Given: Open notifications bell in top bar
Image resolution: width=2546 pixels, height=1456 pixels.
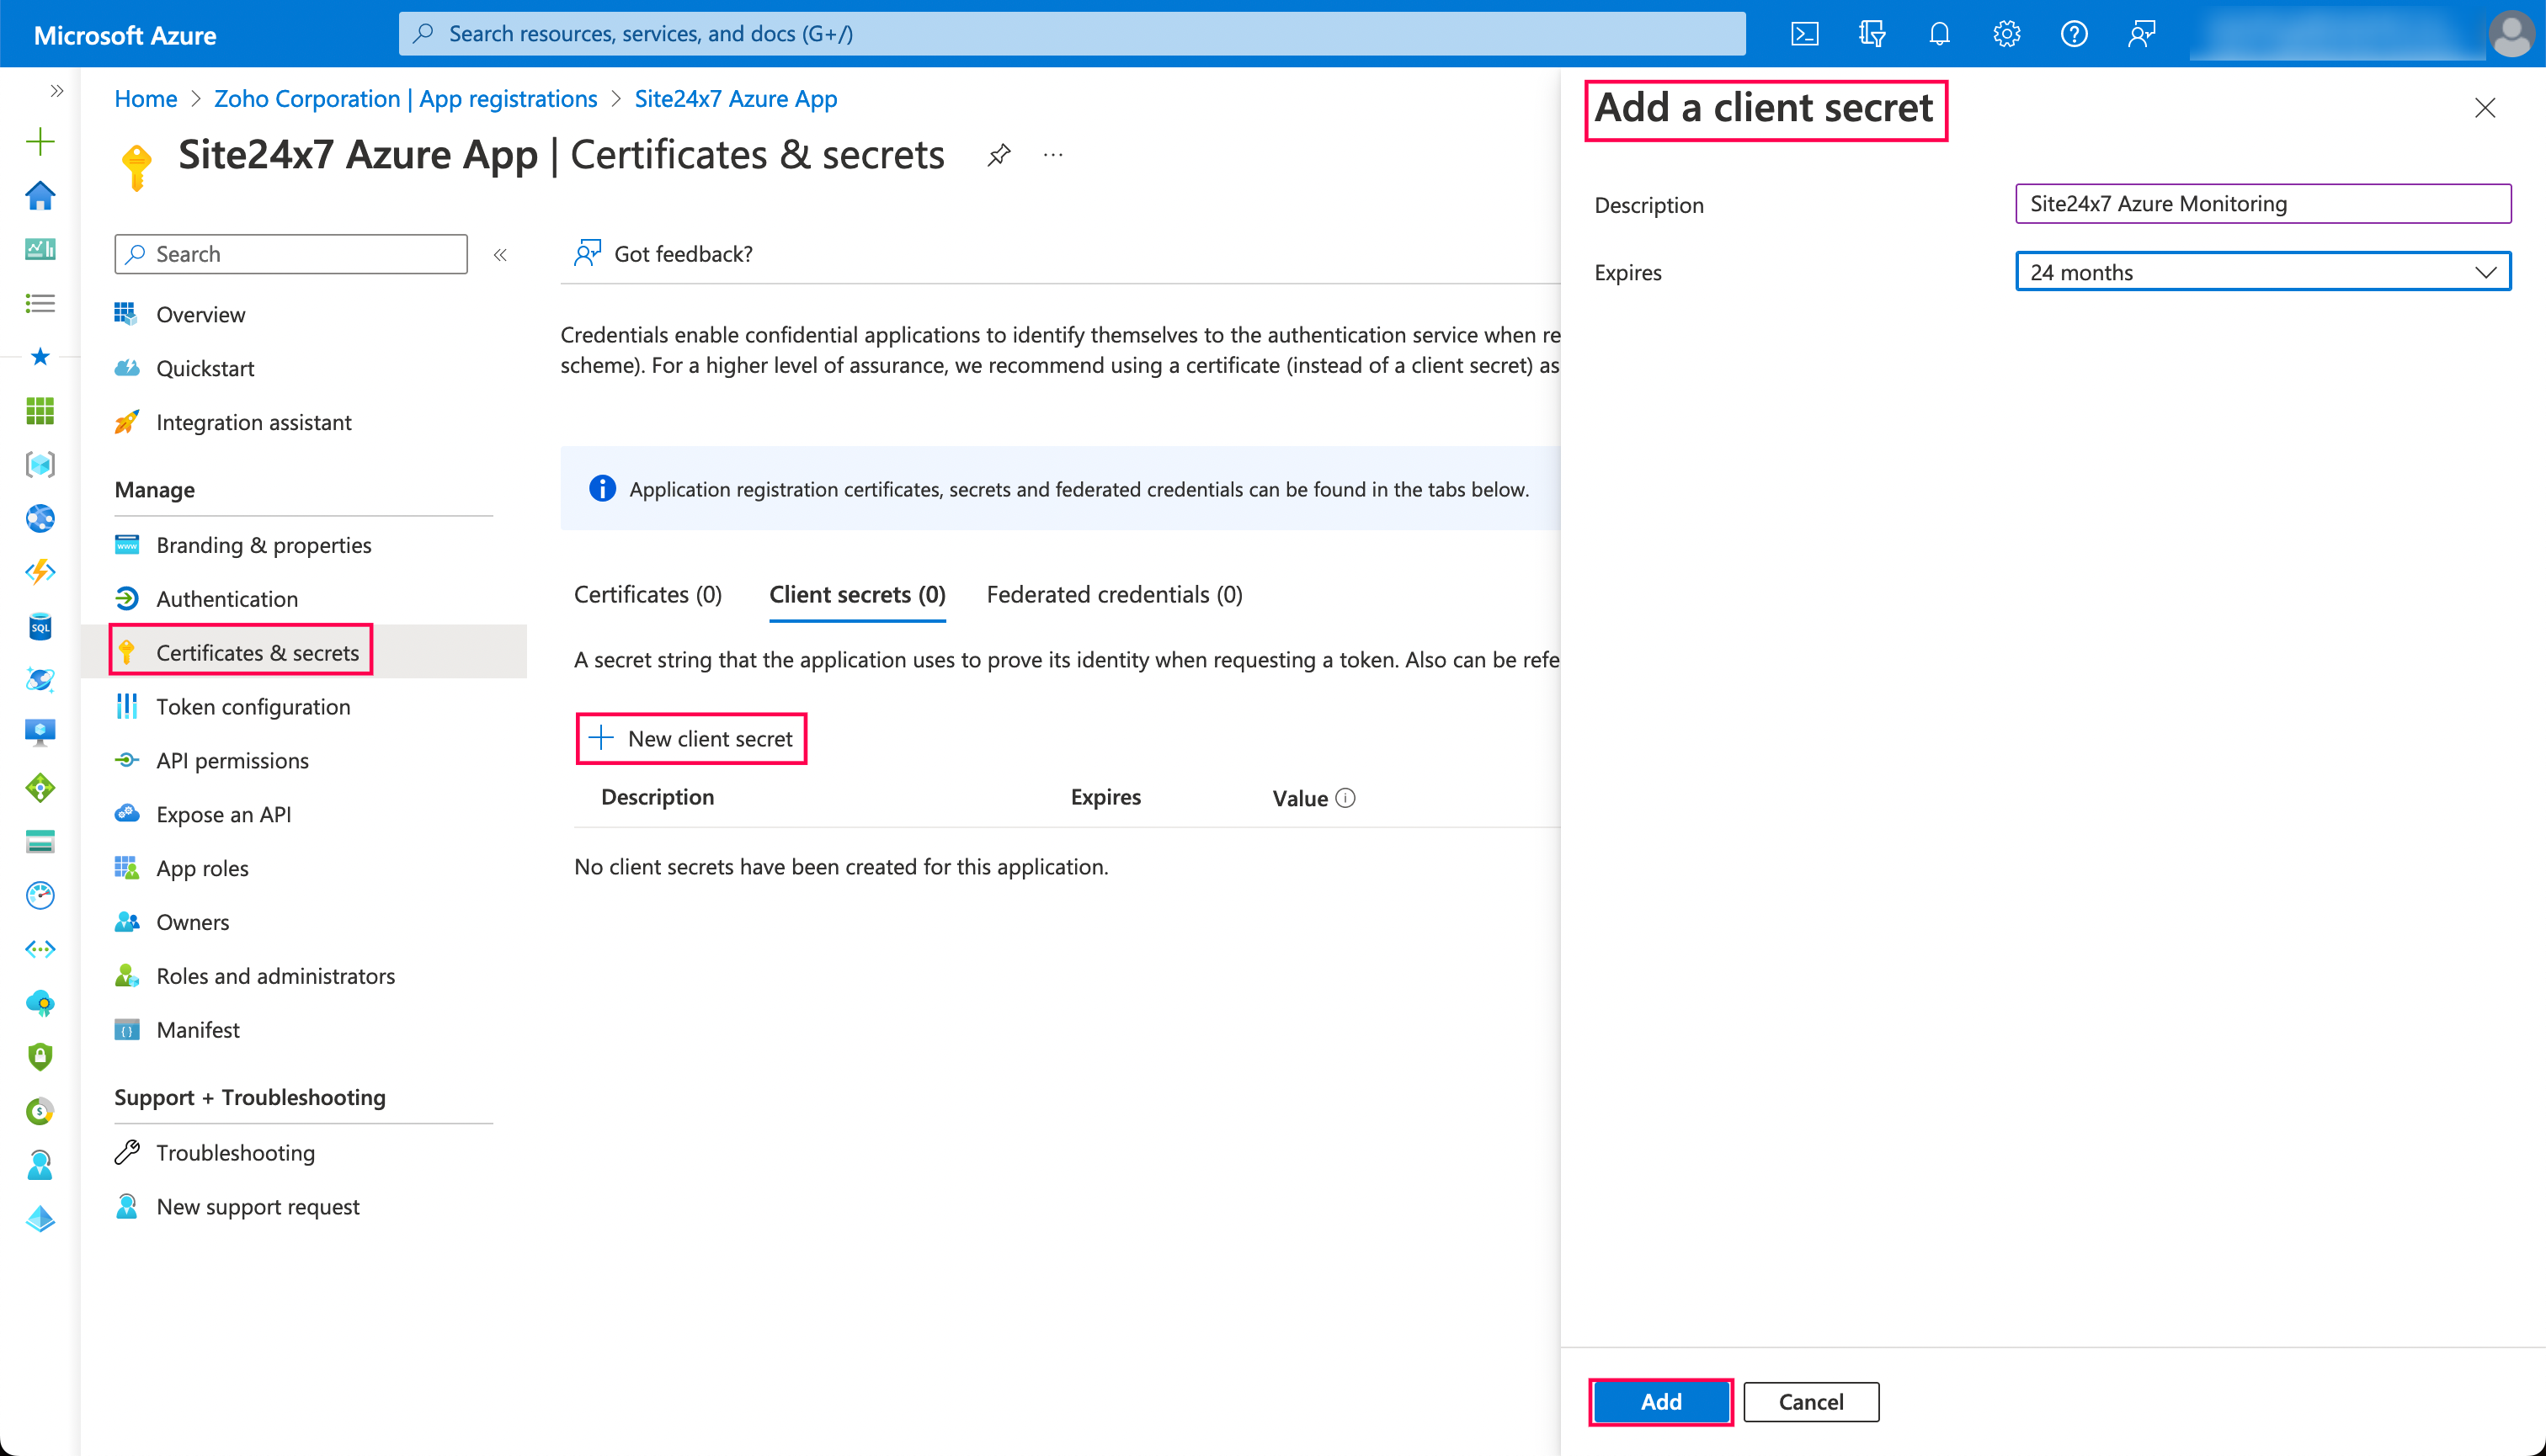Looking at the screenshot, I should click(x=1939, y=33).
